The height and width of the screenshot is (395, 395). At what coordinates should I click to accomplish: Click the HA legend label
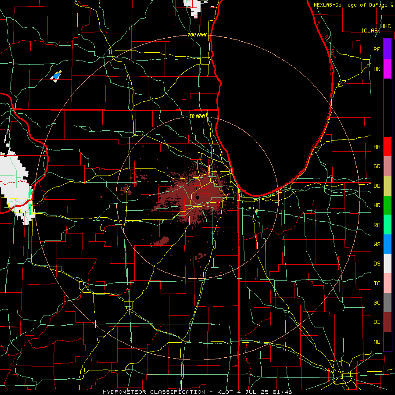click(x=377, y=147)
